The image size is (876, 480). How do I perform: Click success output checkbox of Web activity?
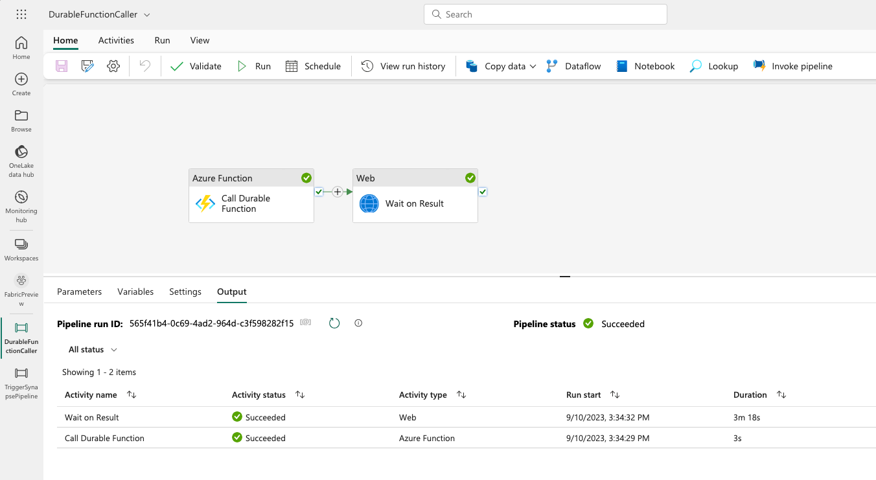coord(483,192)
